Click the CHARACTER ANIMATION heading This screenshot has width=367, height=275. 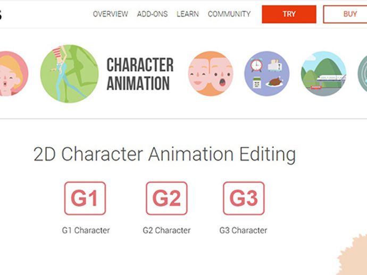140,74
